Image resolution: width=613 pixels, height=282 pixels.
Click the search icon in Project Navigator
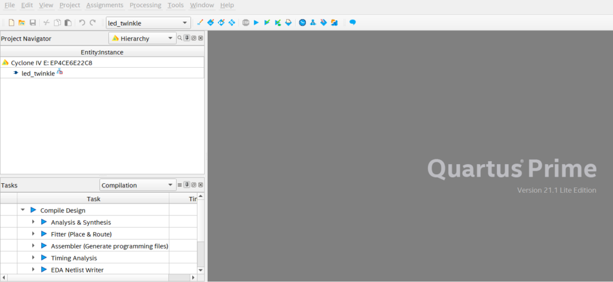click(x=180, y=38)
